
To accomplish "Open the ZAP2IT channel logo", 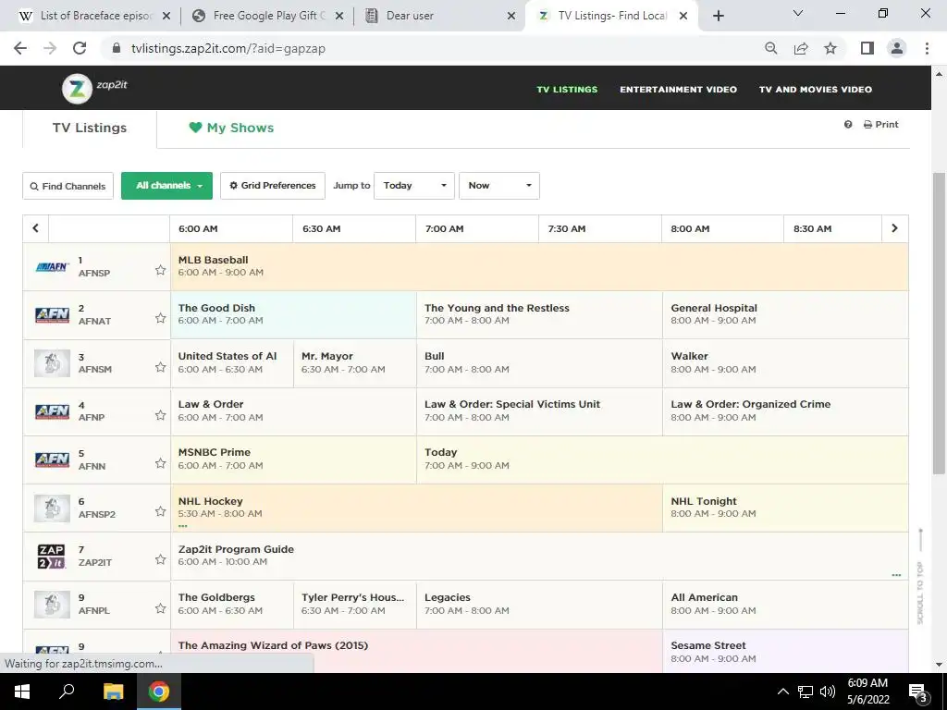I will click(x=52, y=557).
